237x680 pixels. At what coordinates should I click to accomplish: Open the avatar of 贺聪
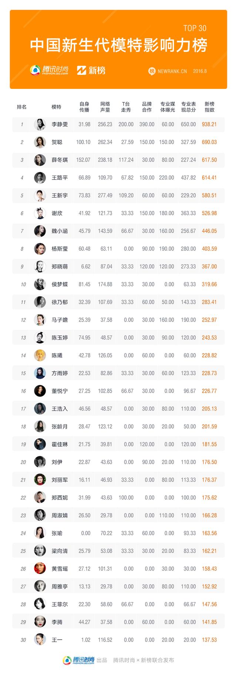coord(40,142)
